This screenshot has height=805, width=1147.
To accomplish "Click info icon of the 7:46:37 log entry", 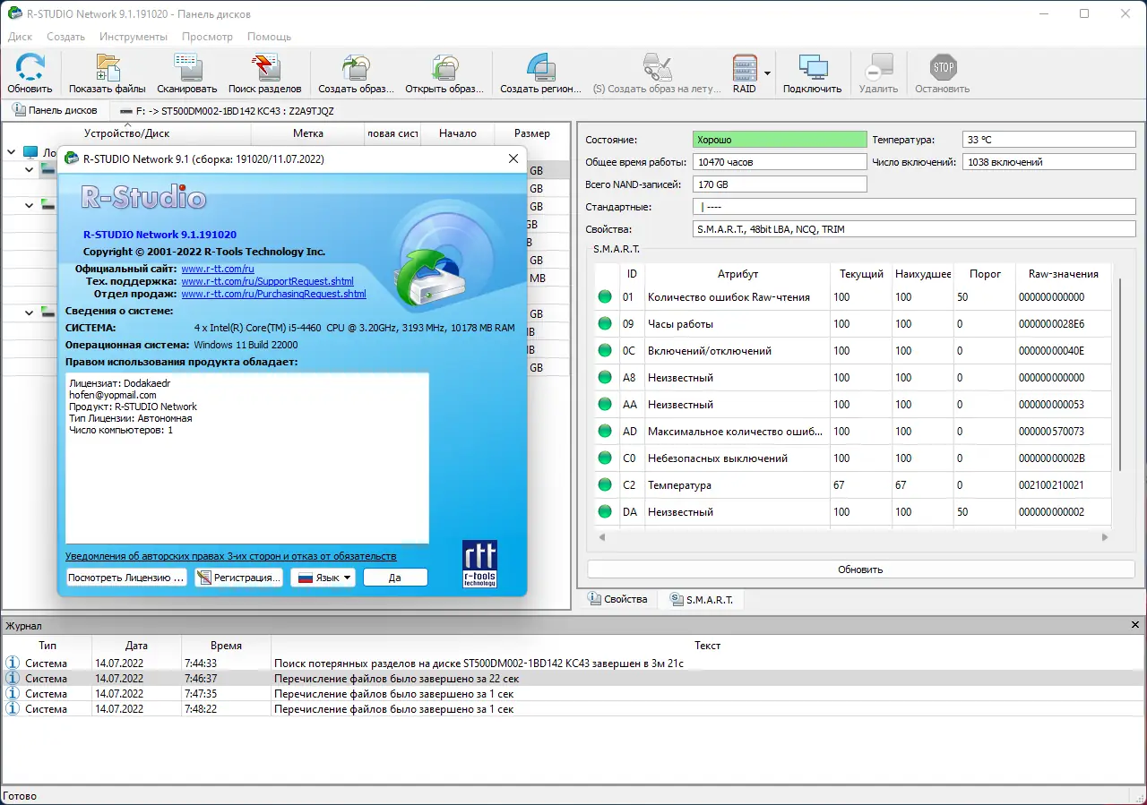I will (x=13, y=679).
